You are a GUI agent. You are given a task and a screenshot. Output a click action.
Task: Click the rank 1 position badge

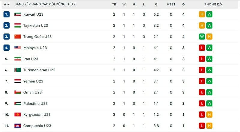point(7,14)
